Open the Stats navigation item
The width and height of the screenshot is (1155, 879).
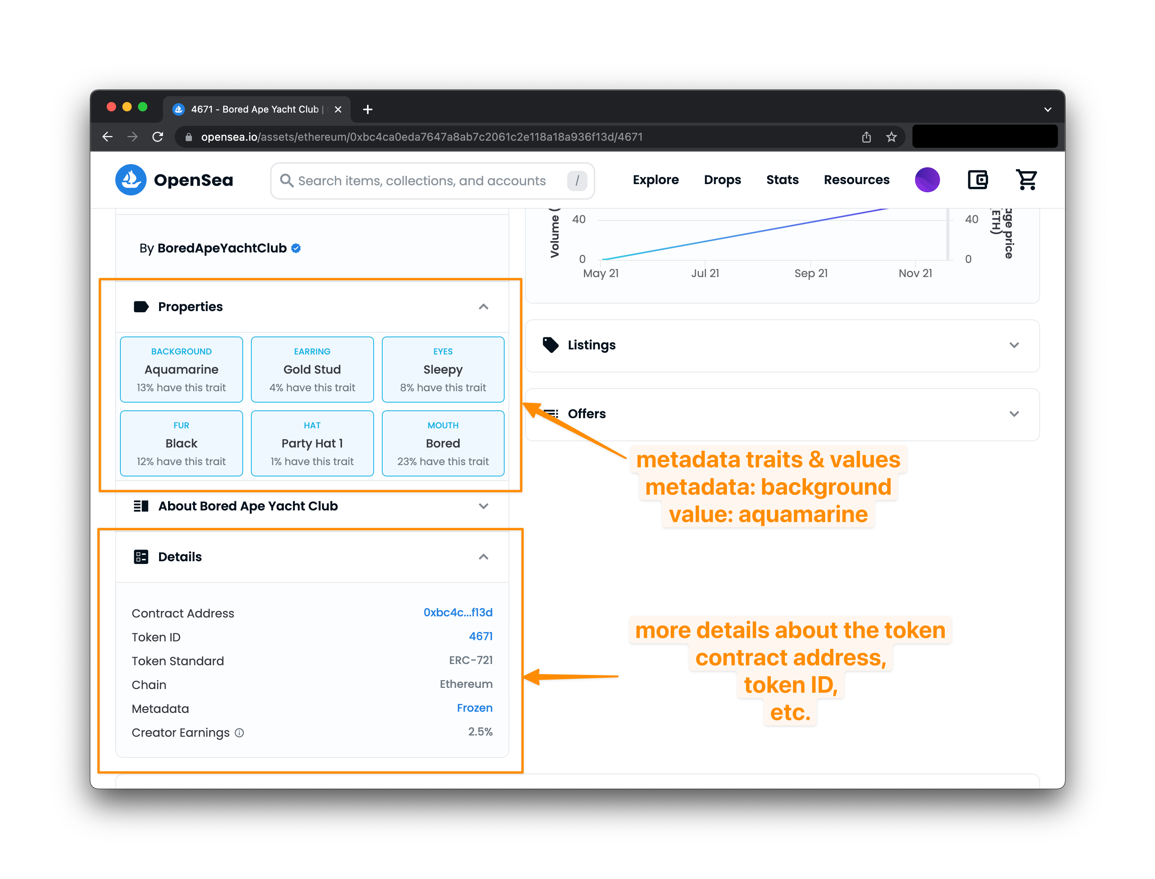click(782, 179)
